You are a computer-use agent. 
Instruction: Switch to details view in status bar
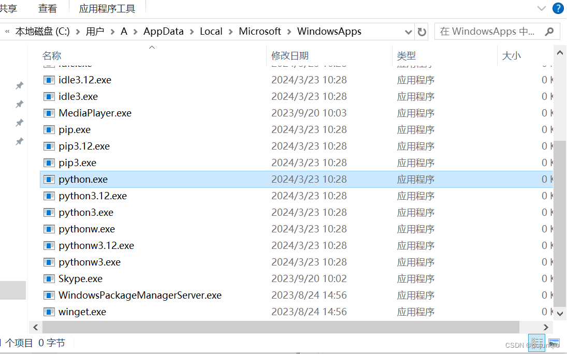(537, 343)
